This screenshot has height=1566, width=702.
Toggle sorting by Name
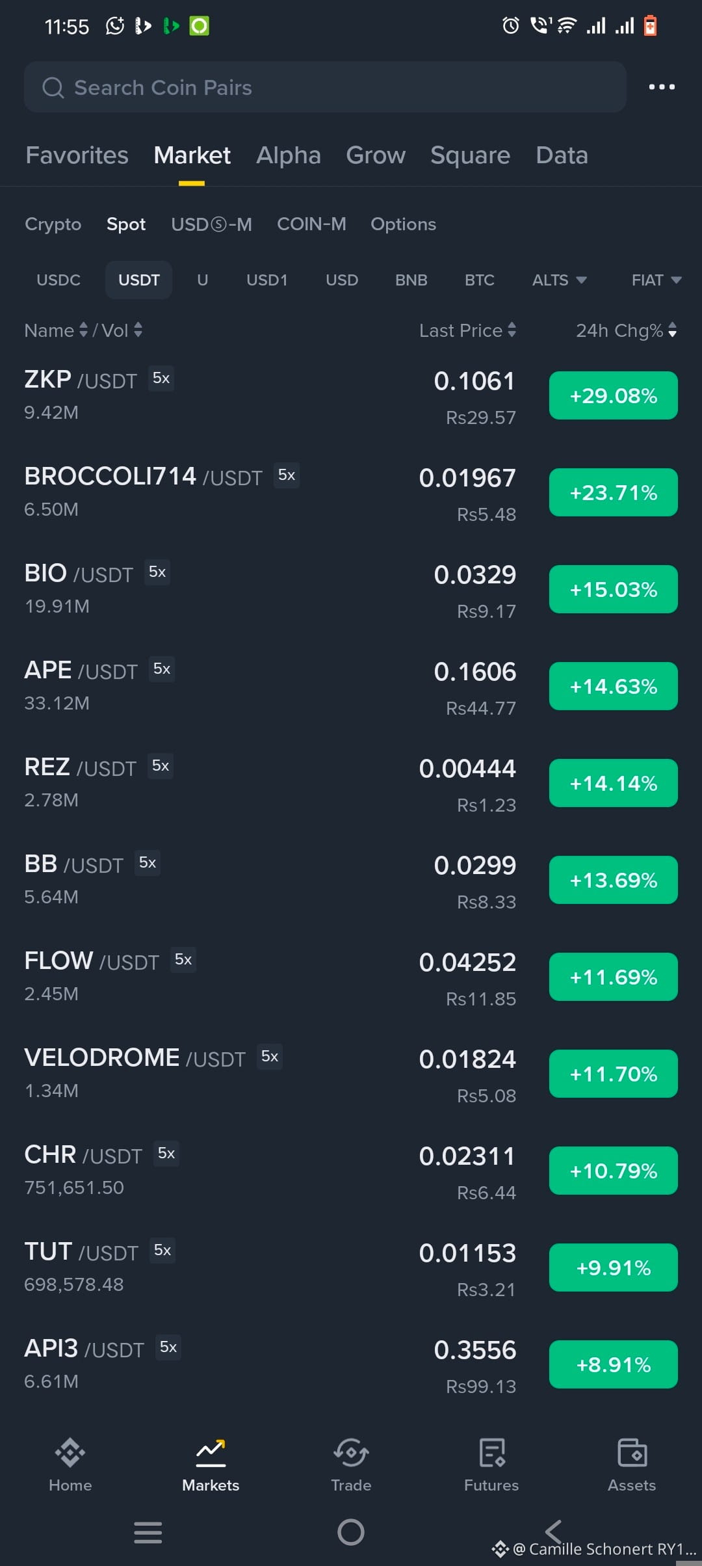(56, 330)
